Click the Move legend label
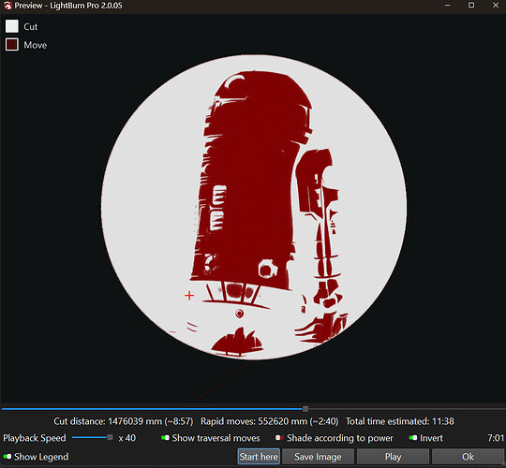Screen dimensions: 506x468 [x=36, y=45]
